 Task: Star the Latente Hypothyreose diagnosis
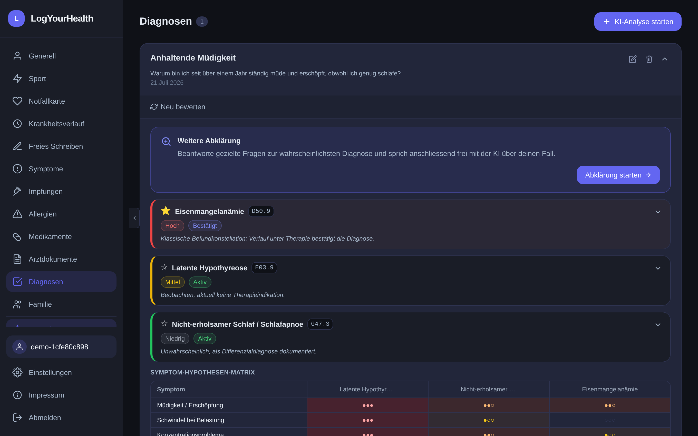click(x=164, y=267)
